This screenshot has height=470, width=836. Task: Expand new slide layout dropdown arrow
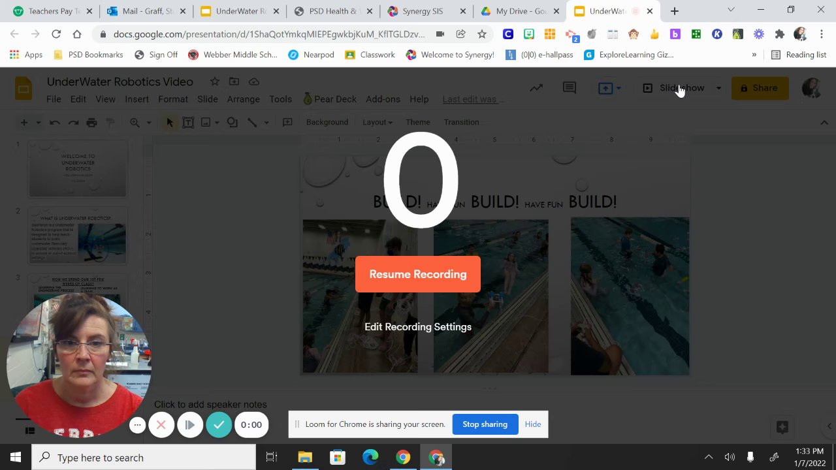[38, 122]
